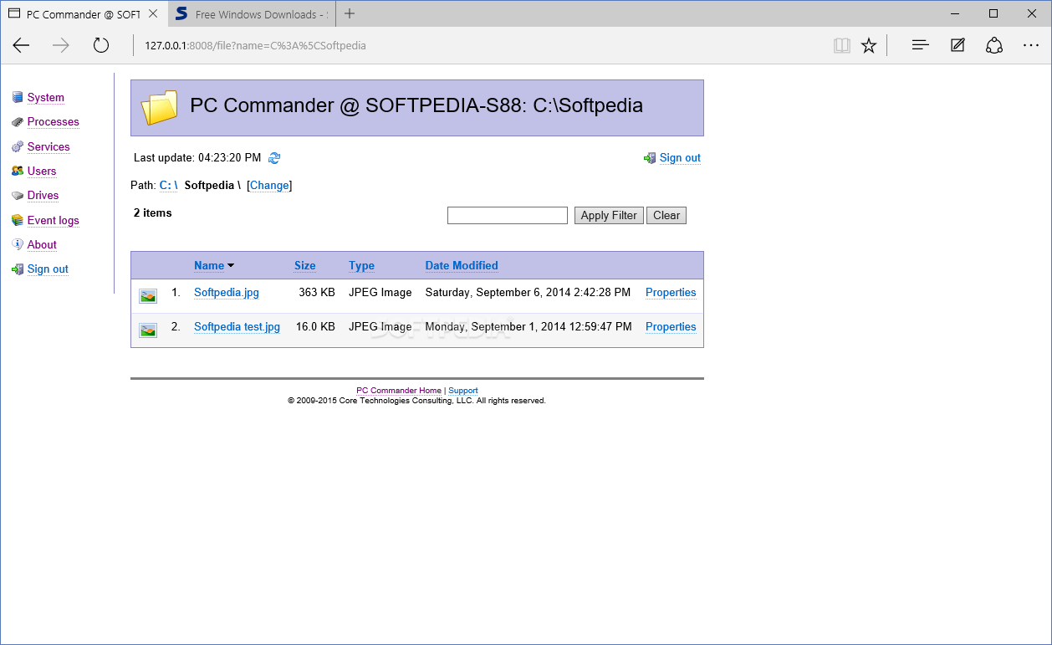The image size is (1052, 645).
Task: Click the sort arrow next to Name
Action: (231, 266)
